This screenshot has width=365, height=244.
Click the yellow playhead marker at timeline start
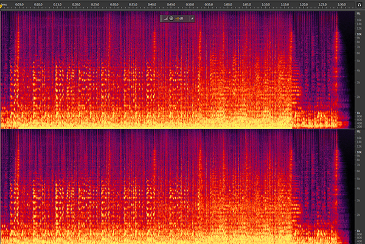(2, 5)
